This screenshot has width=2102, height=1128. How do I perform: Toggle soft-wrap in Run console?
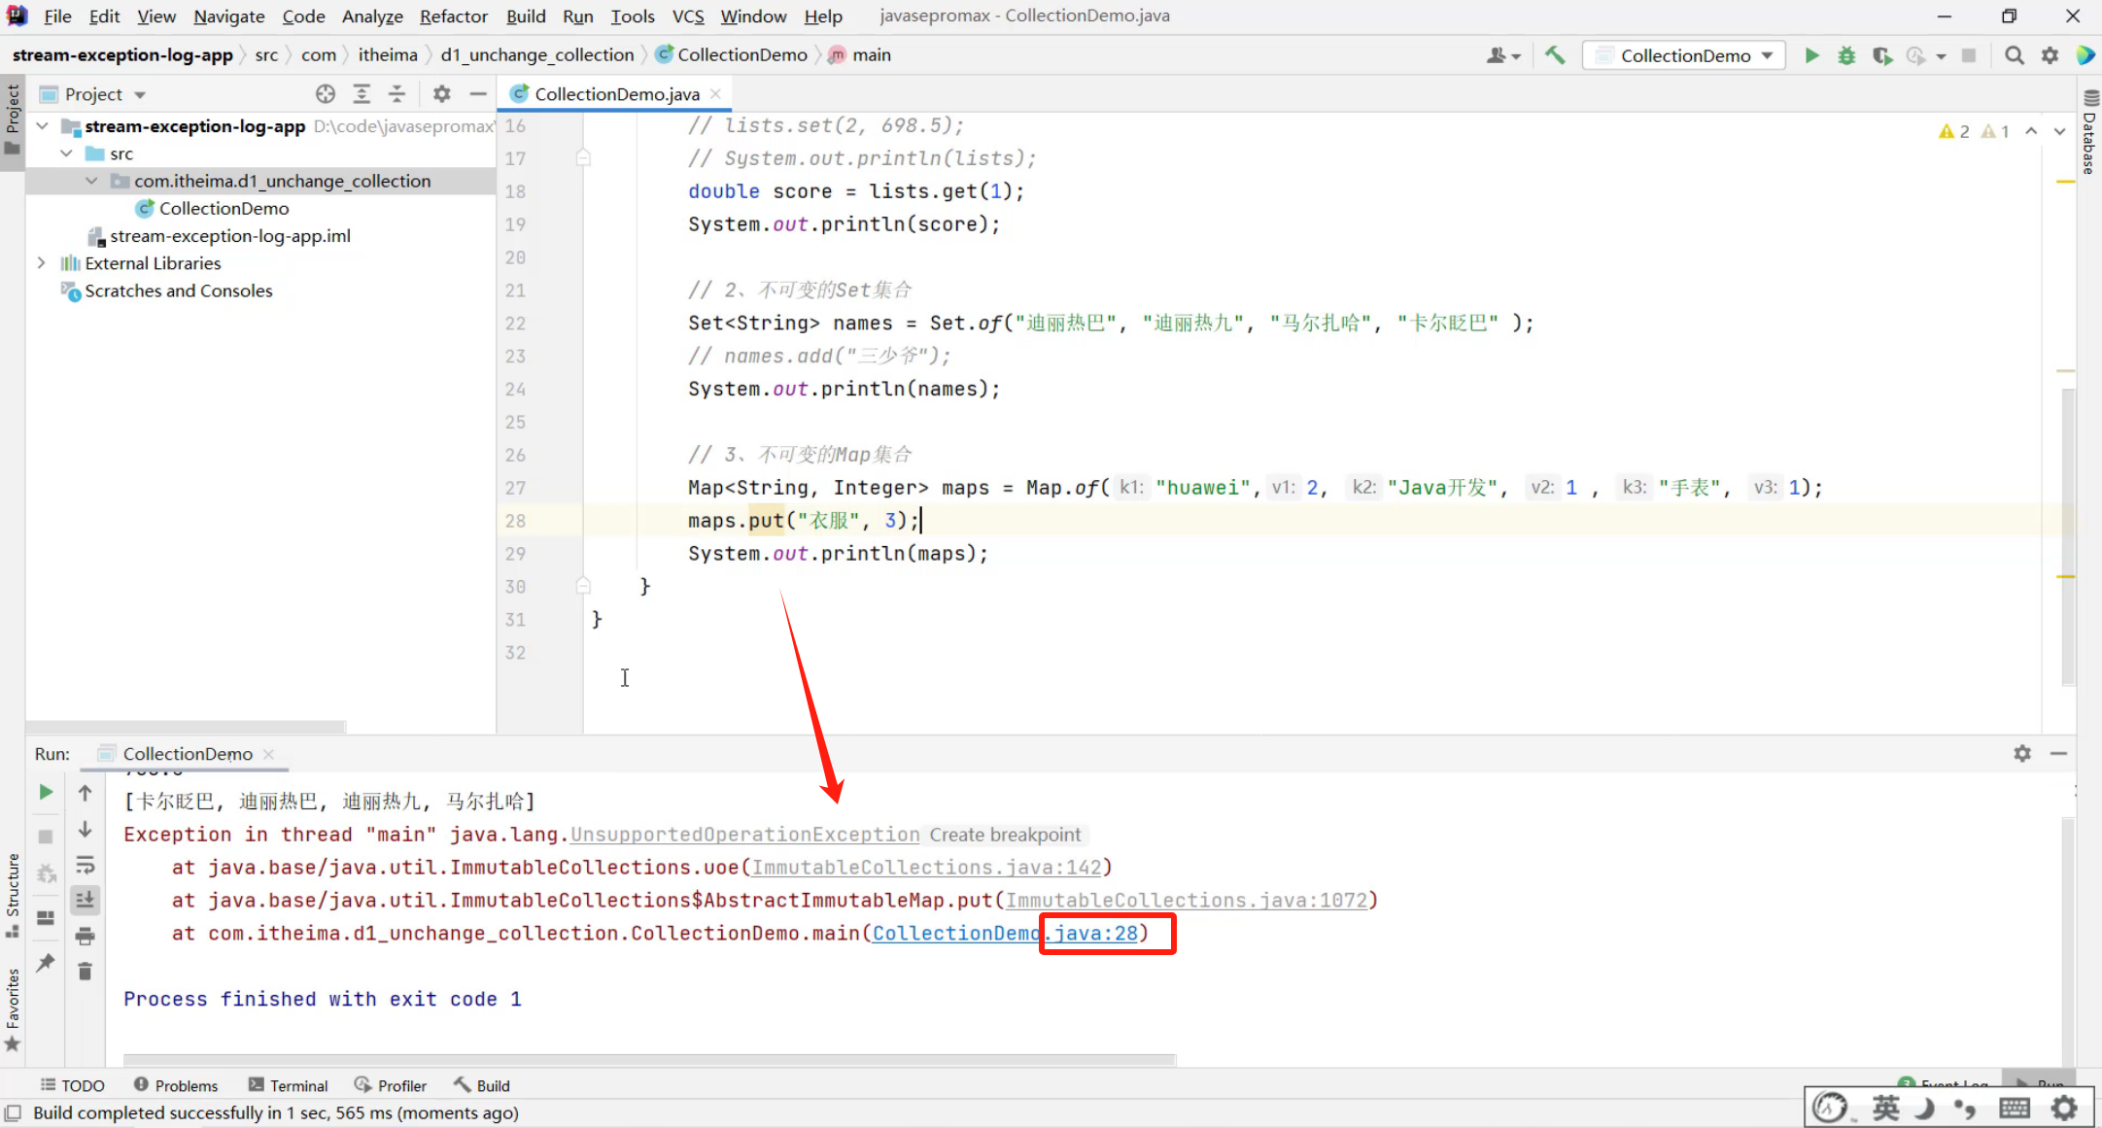(86, 865)
